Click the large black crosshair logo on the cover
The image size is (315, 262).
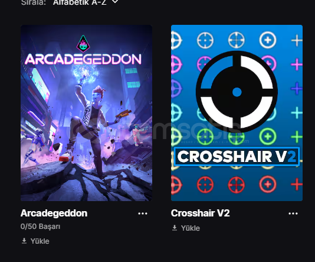(x=237, y=92)
